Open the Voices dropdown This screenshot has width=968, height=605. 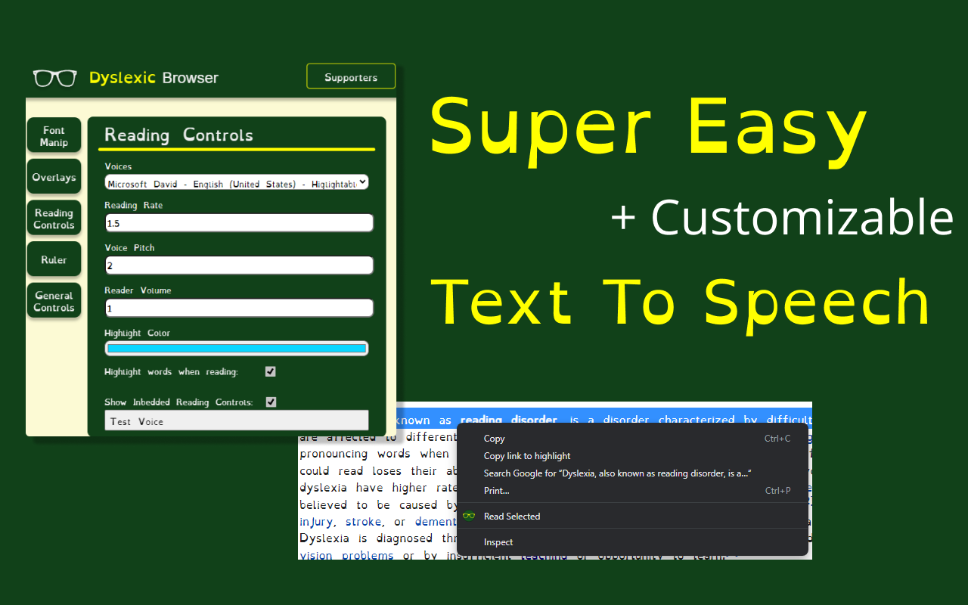(236, 182)
